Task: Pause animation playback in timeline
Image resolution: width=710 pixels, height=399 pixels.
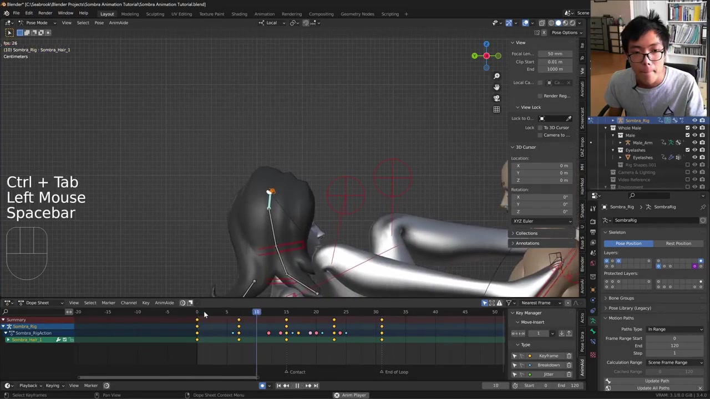Action: tap(297, 386)
